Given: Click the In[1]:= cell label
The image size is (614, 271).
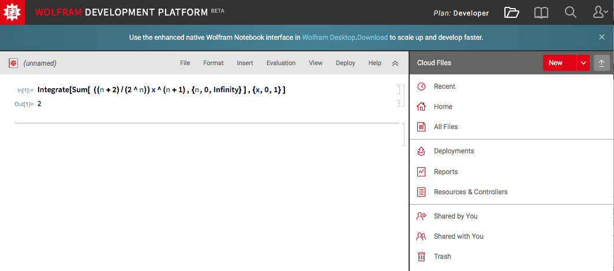Looking at the screenshot, I should click(x=25, y=91).
